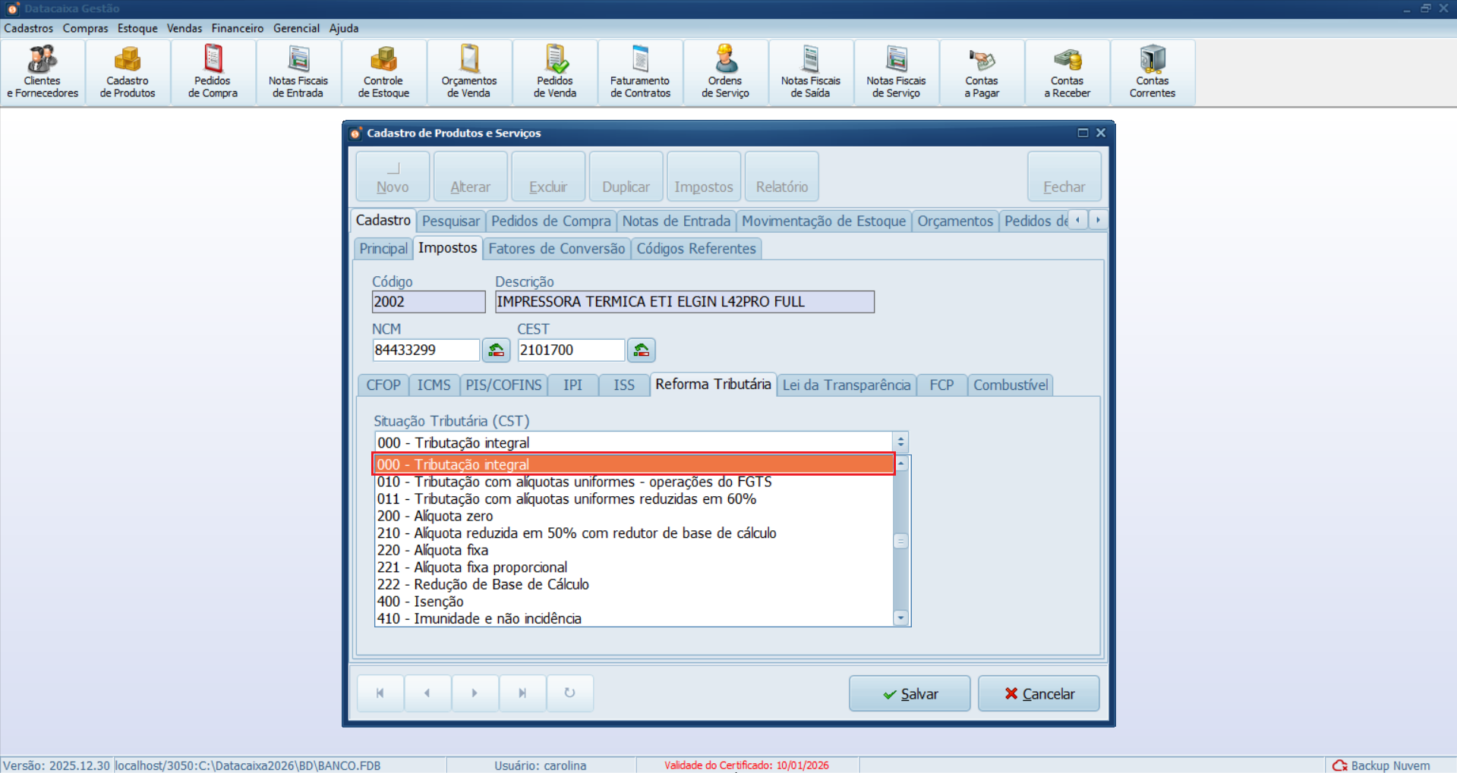The image size is (1457, 773).
Task: Open Controle de Estoque toolbar icon
Action: point(383,73)
